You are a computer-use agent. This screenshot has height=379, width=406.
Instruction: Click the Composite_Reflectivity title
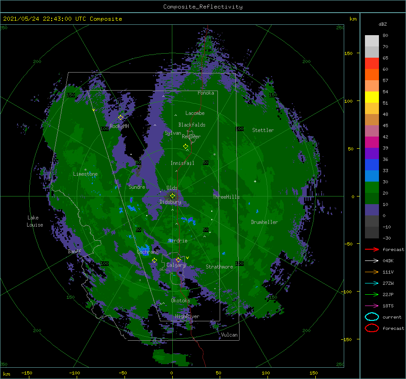pos(203,7)
